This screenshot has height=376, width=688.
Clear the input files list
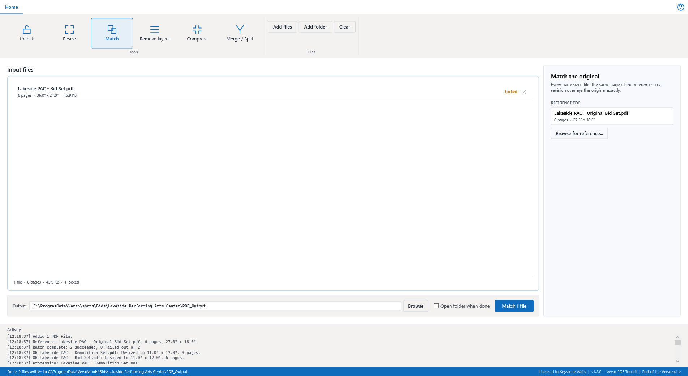[345, 27]
